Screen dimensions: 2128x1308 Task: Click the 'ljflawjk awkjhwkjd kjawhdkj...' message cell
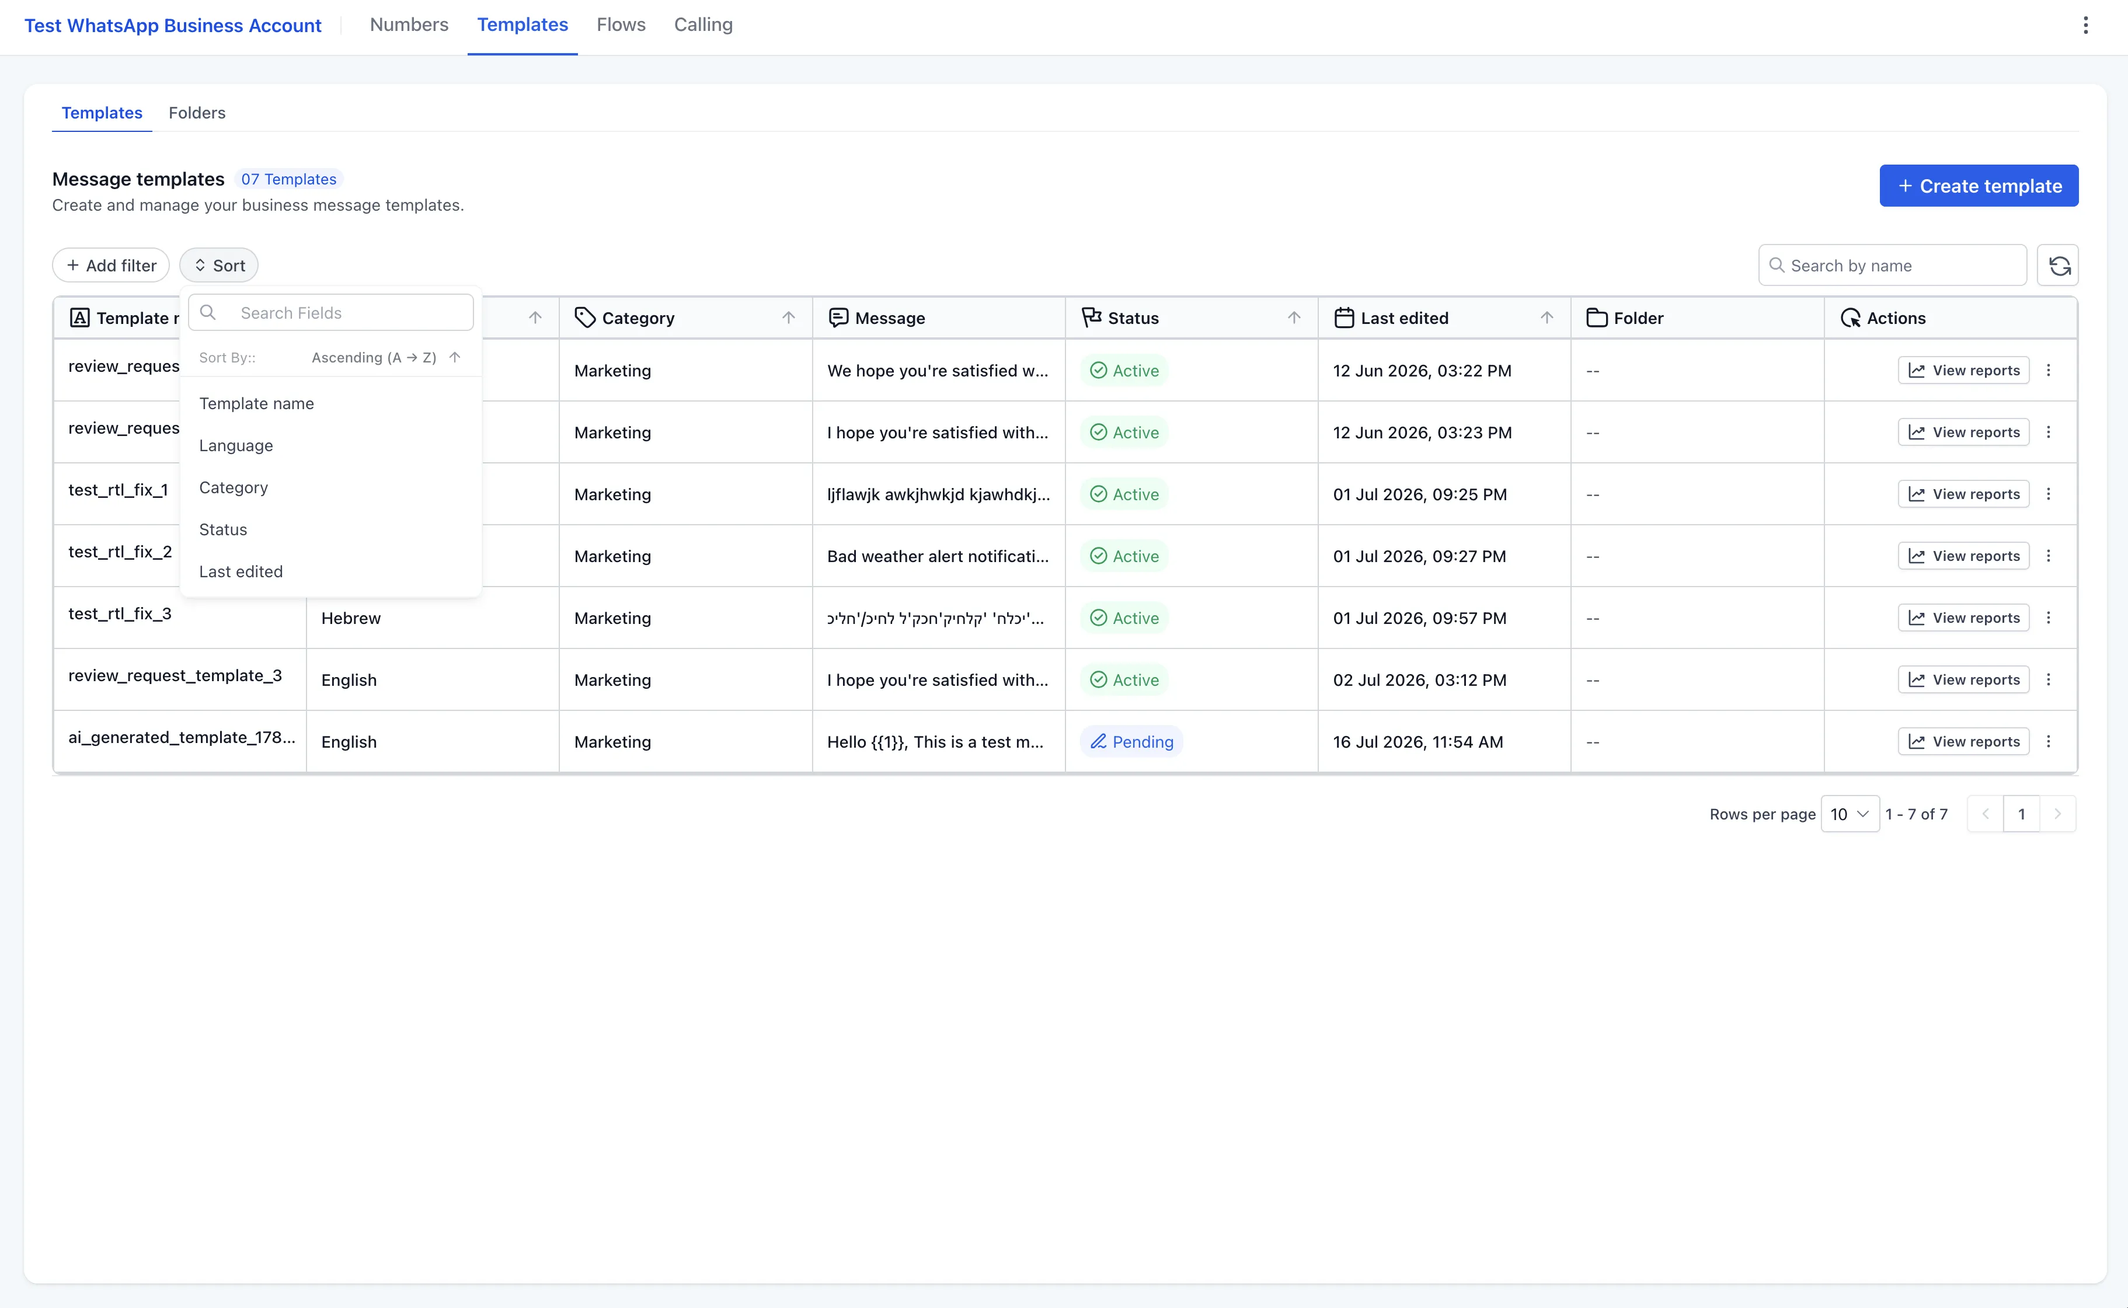click(939, 494)
